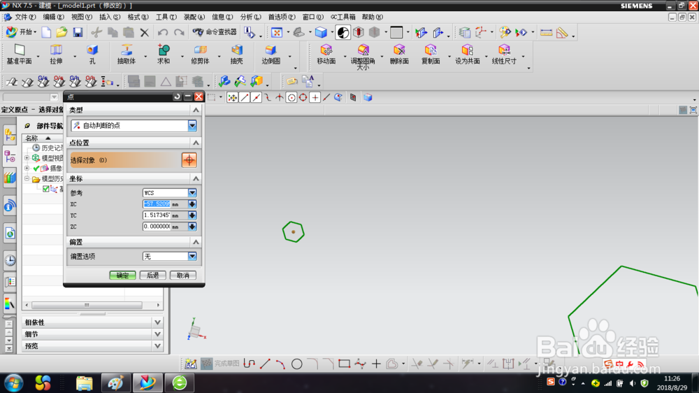Open the offset option (偏置选项) dropdown
The height and width of the screenshot is (393, 699).
tap(192, 256)
